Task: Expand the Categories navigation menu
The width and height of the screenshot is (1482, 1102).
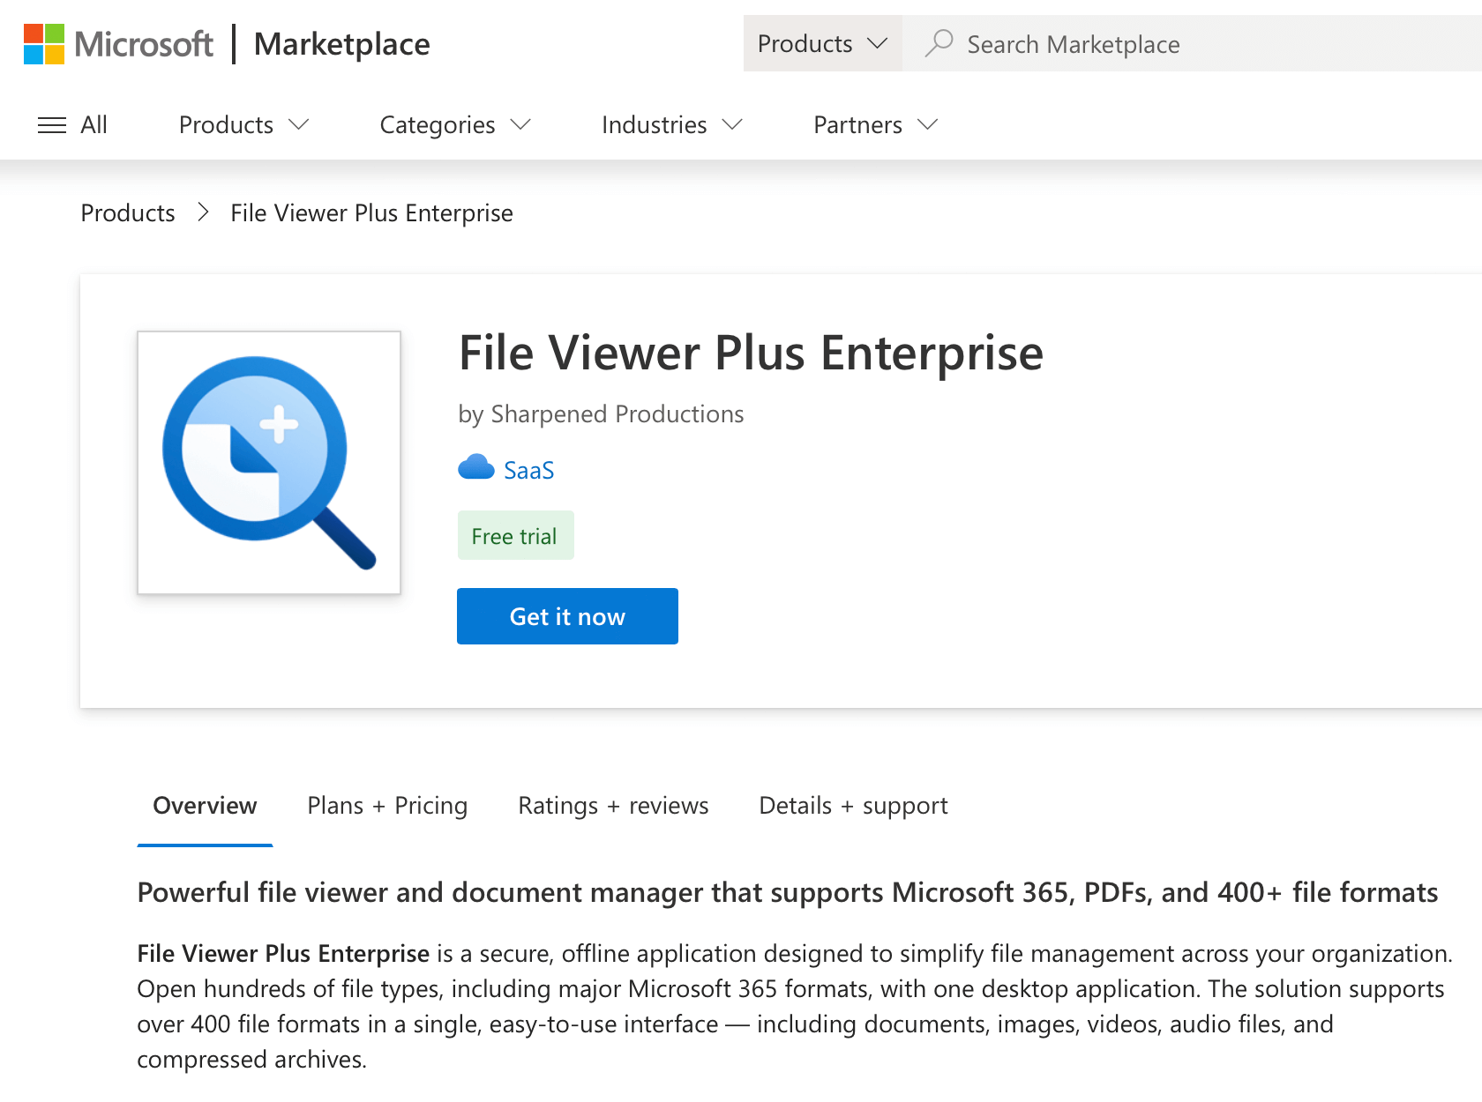Action: pyautogui.click(x=455, y=125)
